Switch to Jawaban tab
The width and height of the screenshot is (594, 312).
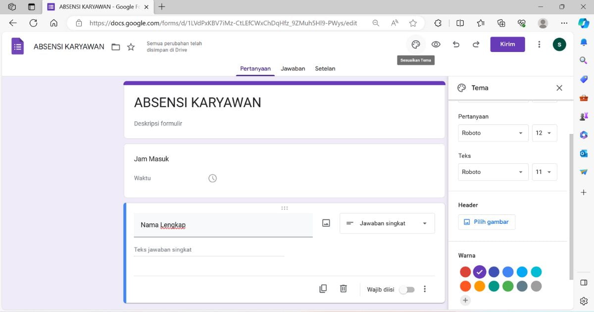(293, 69)
